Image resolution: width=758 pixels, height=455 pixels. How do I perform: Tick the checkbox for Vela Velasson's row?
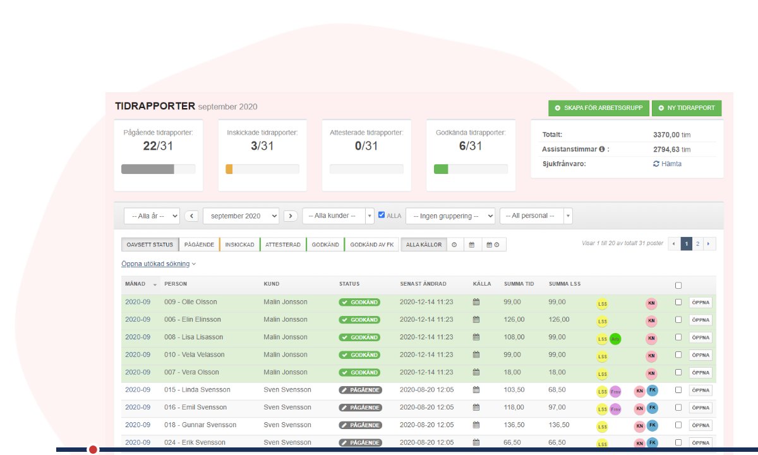coord(678,355)
